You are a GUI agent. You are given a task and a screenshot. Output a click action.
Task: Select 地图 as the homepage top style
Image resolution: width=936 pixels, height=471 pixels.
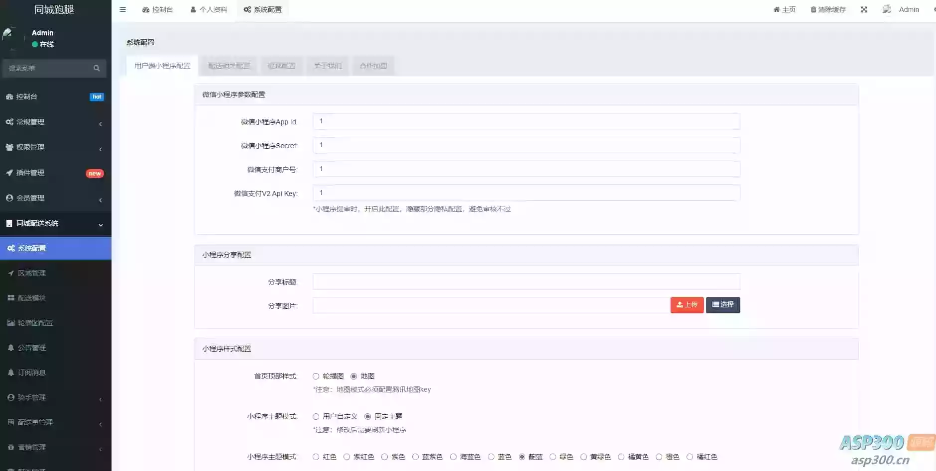coord(354,377)
